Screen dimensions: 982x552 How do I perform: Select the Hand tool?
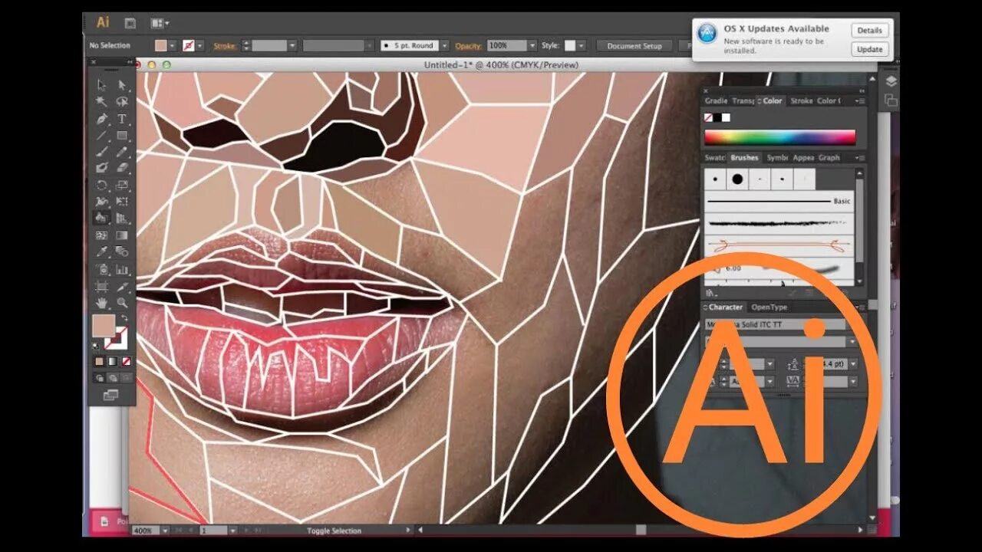(102, 303)
